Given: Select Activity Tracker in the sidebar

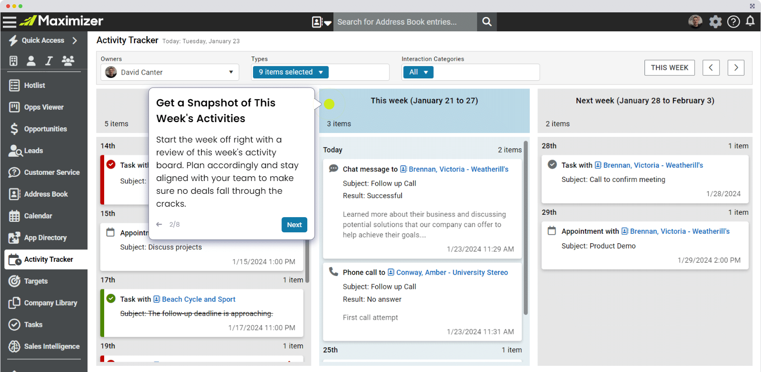Looking at the screenshot, I should tap(46, 259).
